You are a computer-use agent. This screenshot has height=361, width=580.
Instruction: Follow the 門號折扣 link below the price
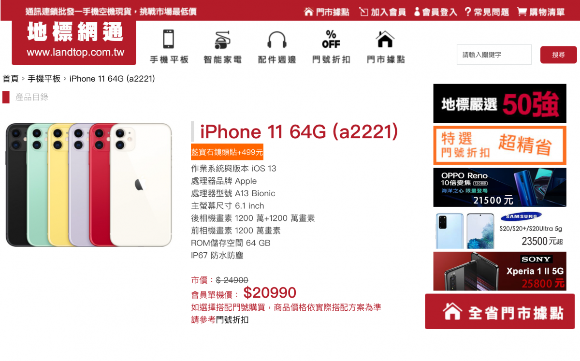coord(232,319)
